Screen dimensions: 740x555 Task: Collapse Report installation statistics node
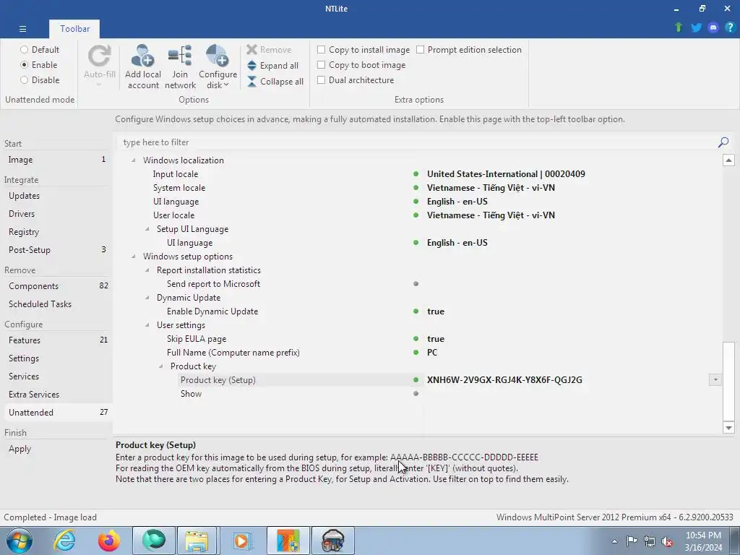click(147, 270)
